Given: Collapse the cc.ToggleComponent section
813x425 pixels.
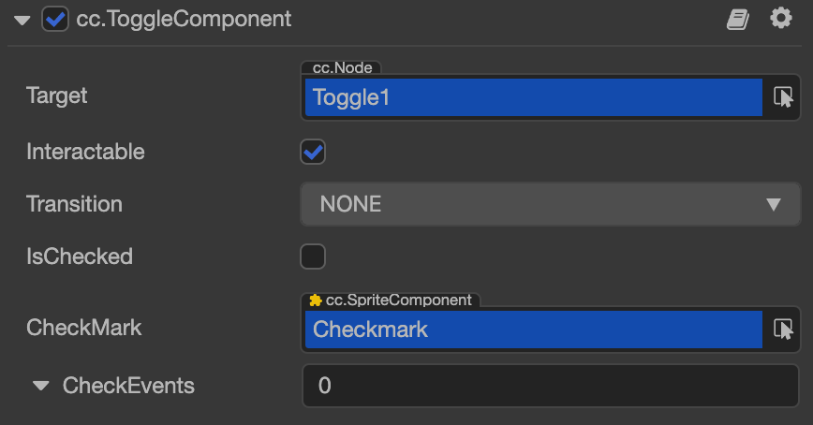Looking at the screenshot, I should 22,20.
